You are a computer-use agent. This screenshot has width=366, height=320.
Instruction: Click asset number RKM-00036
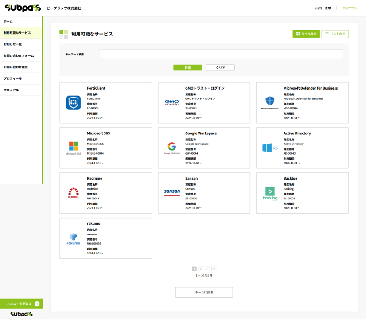[x=94, y=244]
